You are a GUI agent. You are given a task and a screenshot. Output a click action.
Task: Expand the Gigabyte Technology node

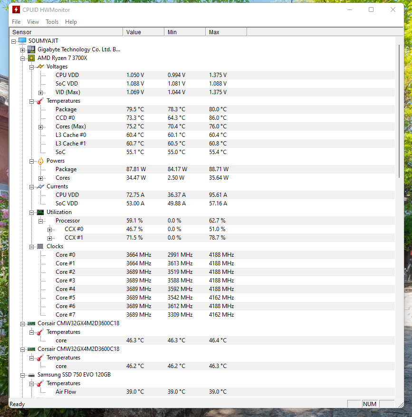pyautogui.click(x=23, y=50)
